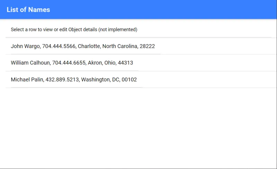Click the text North Carolina

tap(120, 46)
